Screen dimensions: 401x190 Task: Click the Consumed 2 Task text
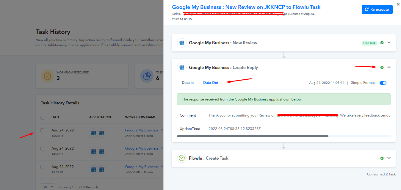click(x=381, y=174)
